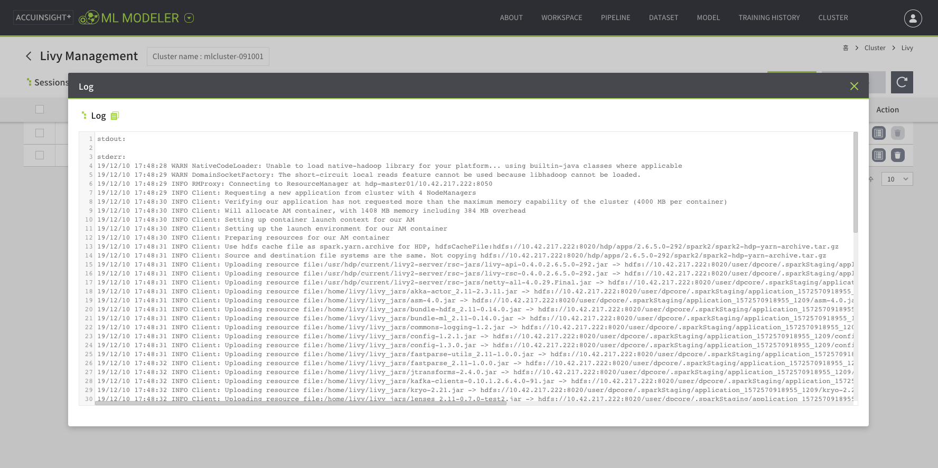The width and height of the screenshot is (938, 468).
Task: Click log line 3 reading stderr:
Action: [x=111, y=157]
